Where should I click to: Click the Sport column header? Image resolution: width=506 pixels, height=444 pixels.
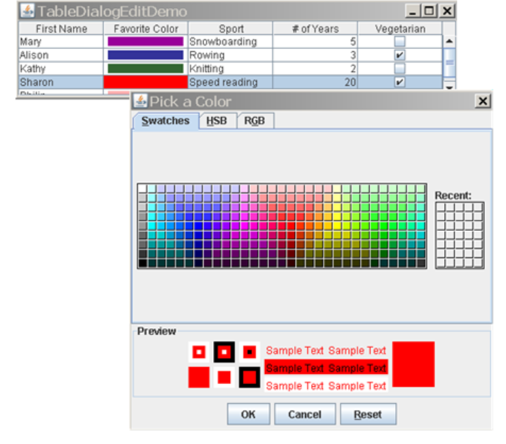pyautogui.click(x=231, y=29)
